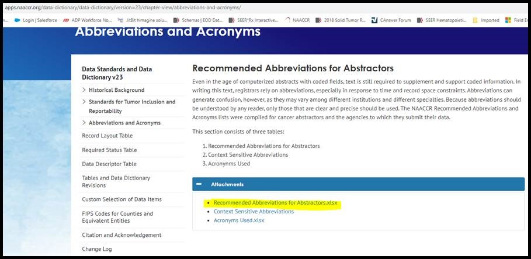Expand the Historical Background chevron
The height and width of the screenshot is (259, 531).
point(84,90)
